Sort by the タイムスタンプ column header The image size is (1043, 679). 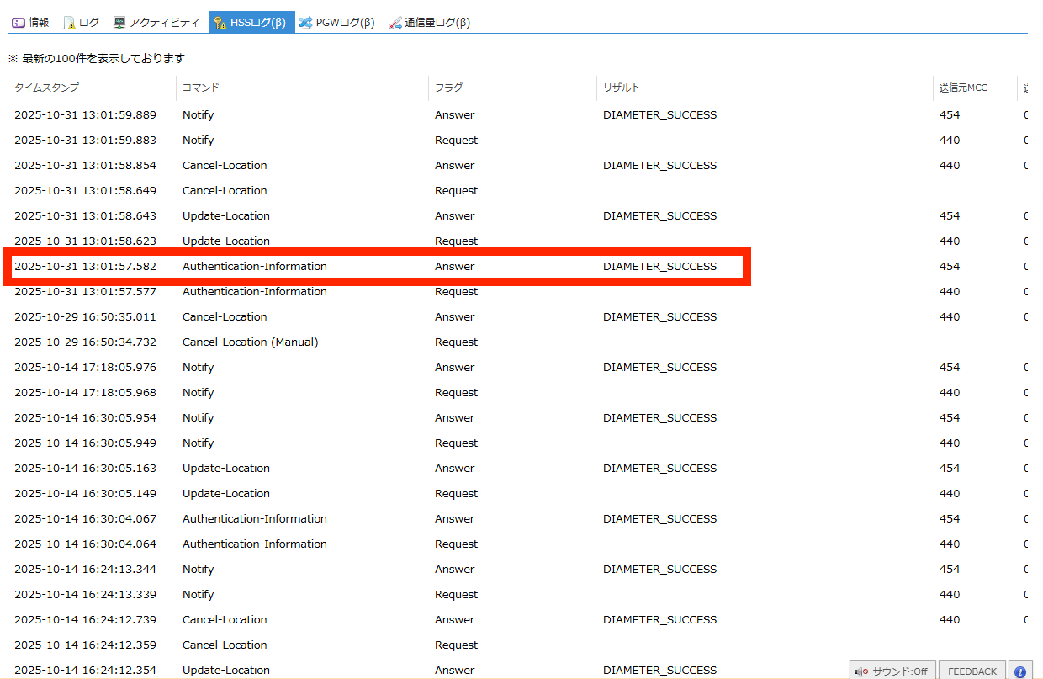pos(47,88)
